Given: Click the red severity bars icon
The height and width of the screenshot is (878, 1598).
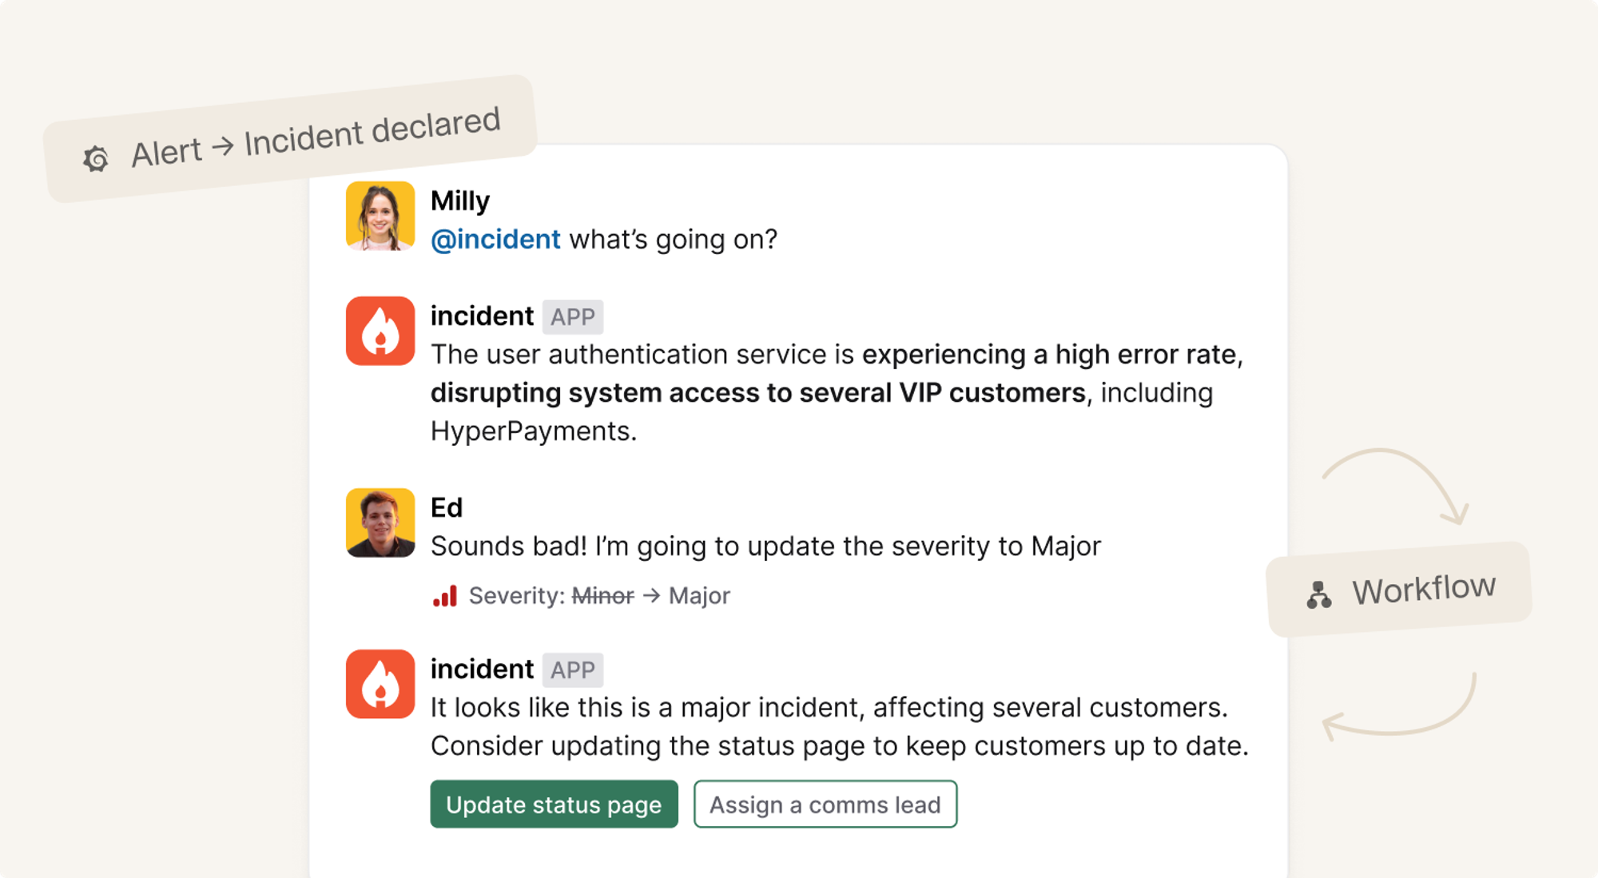Looking at the screenshot, I should [445, 596].
